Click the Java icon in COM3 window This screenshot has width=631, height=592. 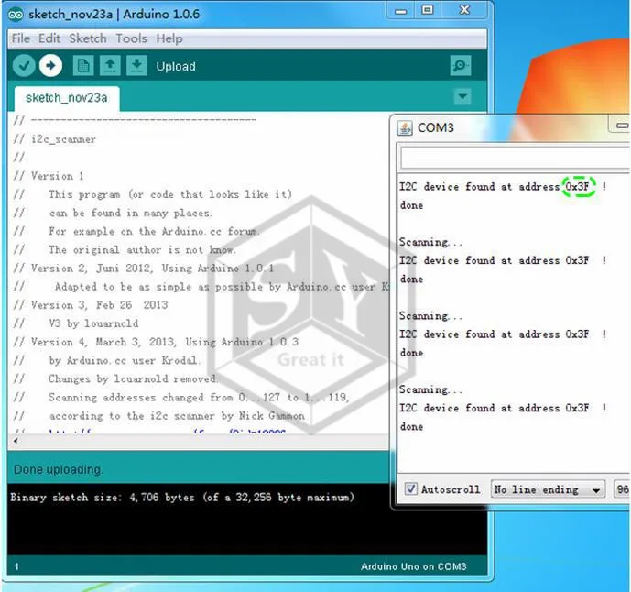pyautogui.click(x=405, y=128)
